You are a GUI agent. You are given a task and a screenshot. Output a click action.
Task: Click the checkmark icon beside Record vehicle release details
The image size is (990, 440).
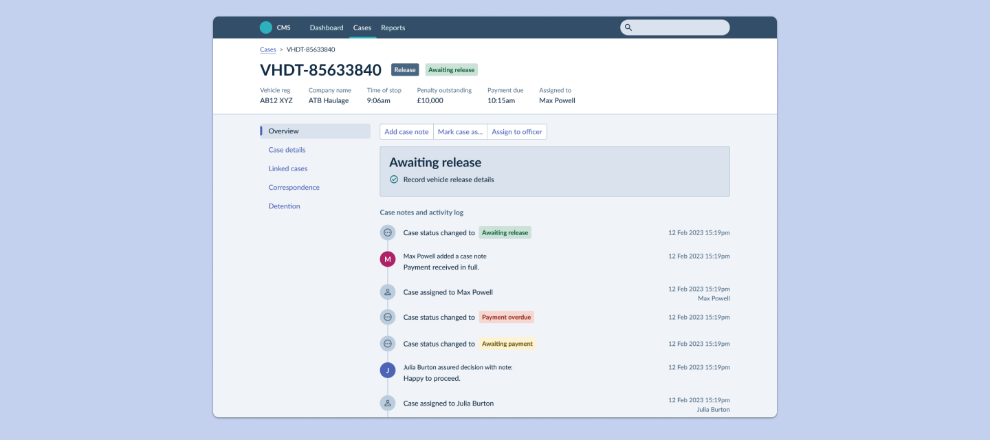click(394, 179)
